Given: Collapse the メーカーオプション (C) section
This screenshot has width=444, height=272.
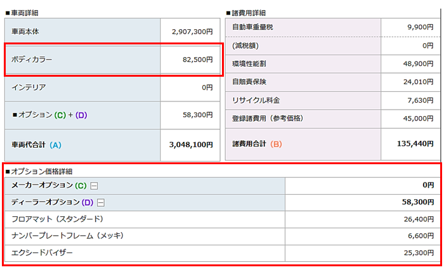Looking at the screenshot, I should (x=93, y=186).
